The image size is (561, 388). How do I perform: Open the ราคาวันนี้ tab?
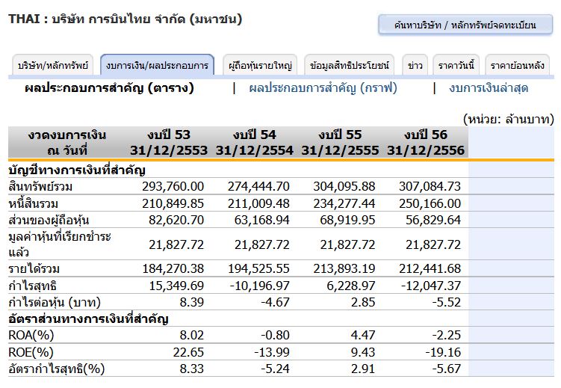456,66
